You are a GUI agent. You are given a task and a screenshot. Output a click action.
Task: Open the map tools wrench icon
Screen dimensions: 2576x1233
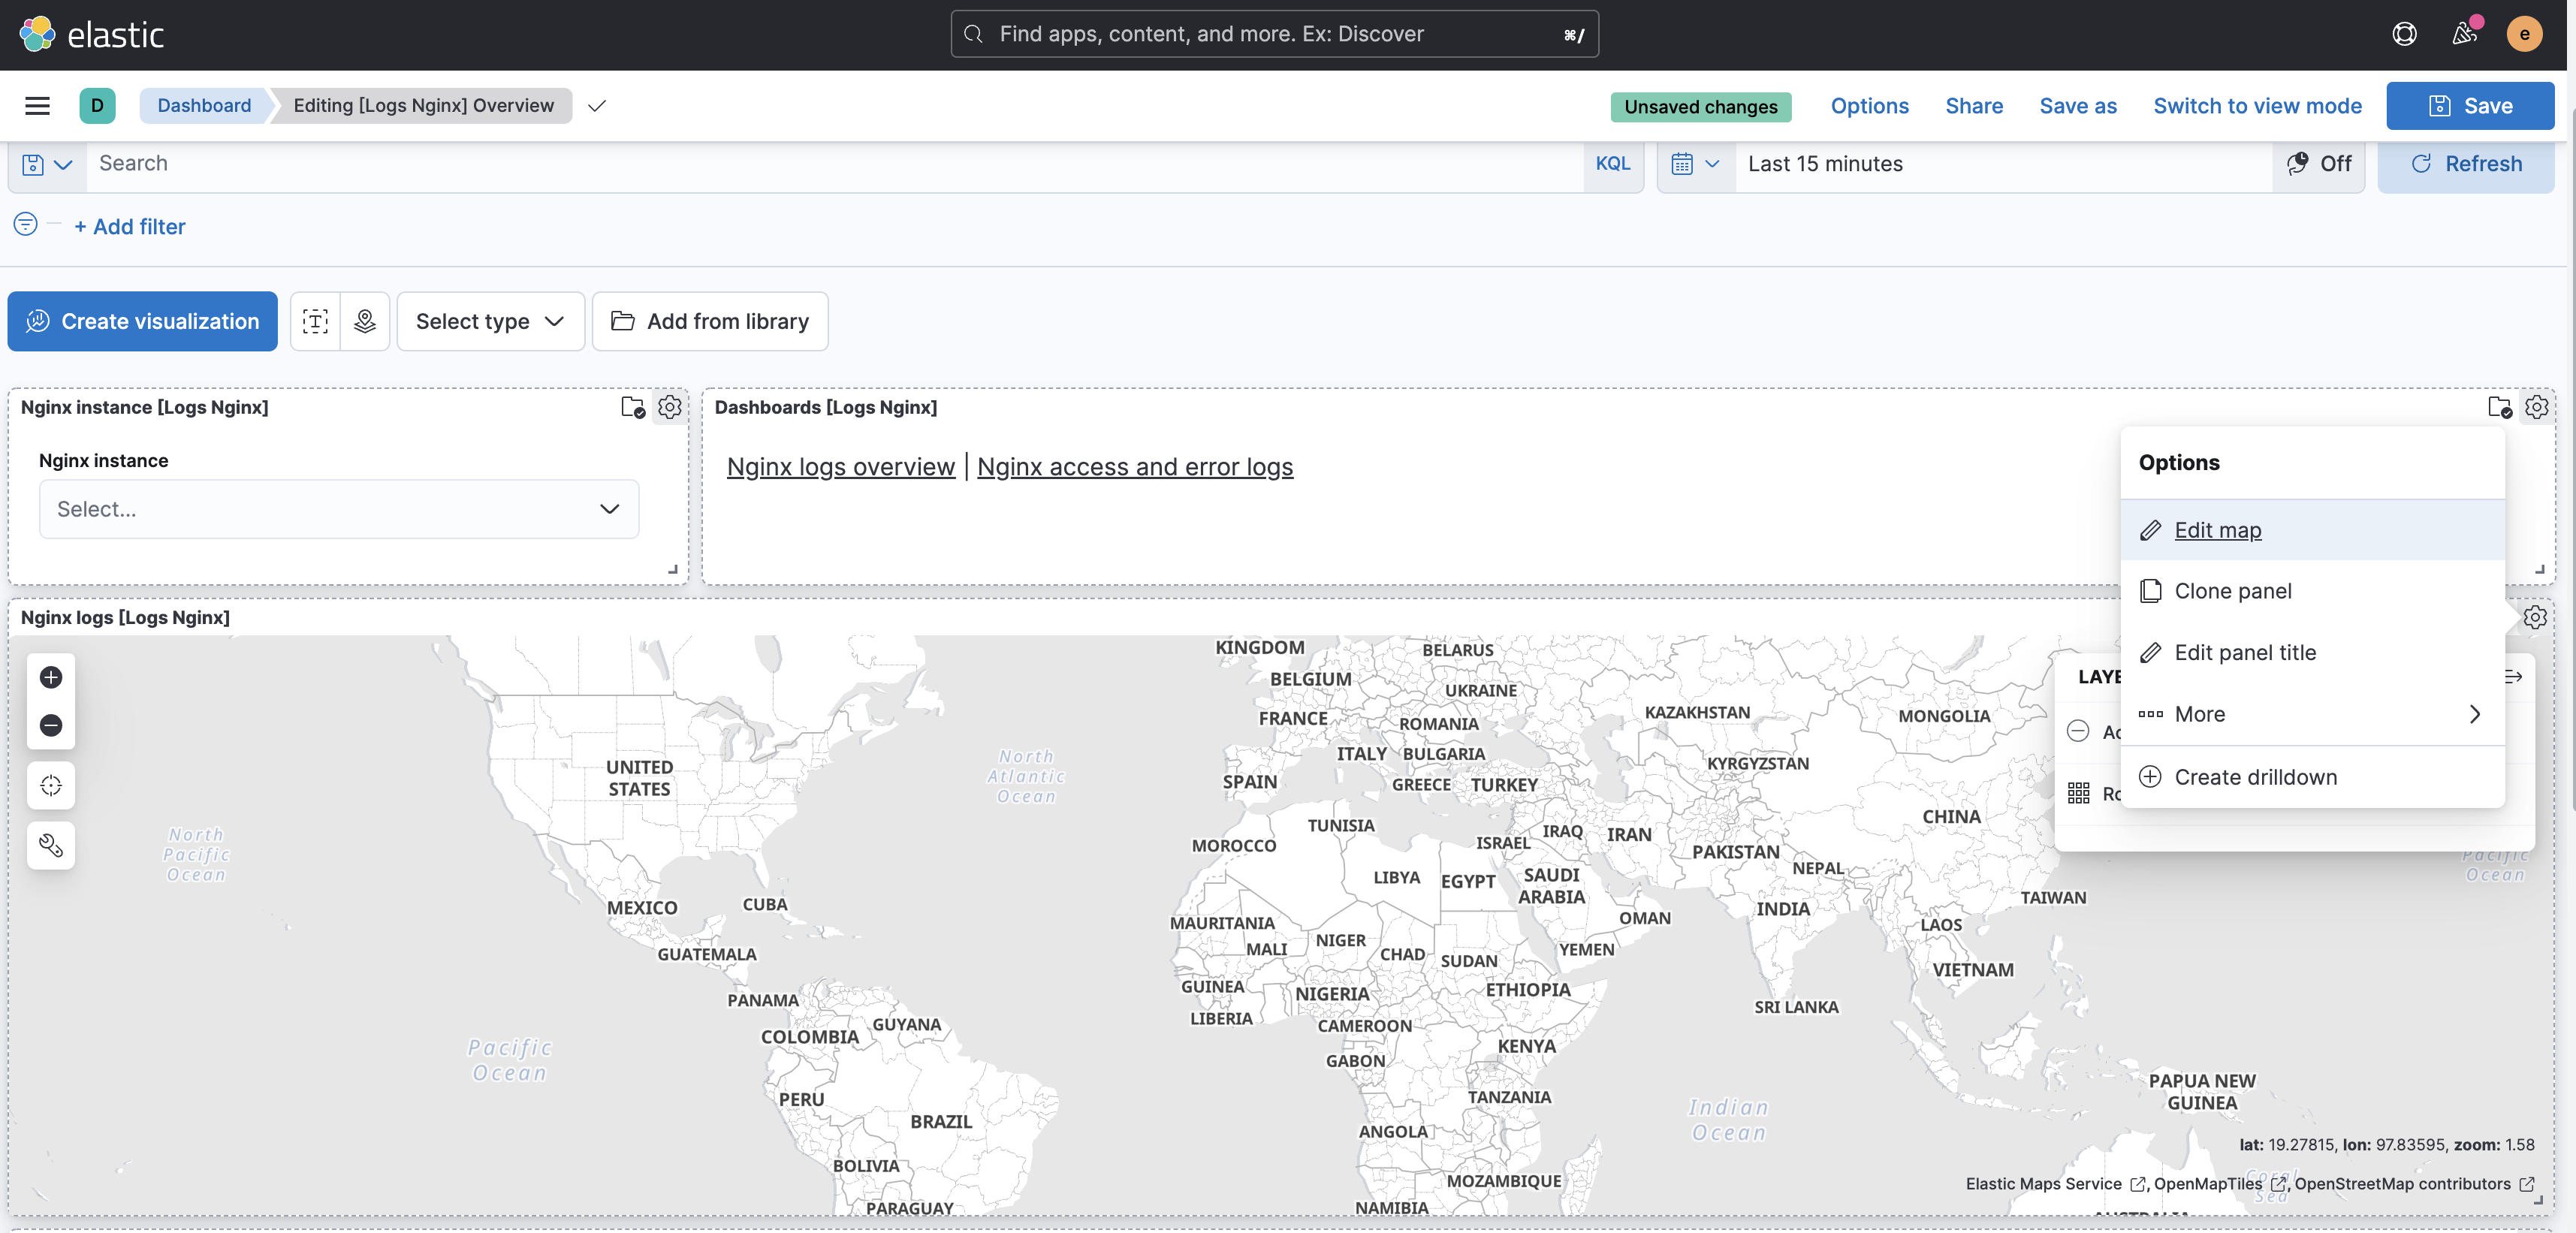(51, 845)
